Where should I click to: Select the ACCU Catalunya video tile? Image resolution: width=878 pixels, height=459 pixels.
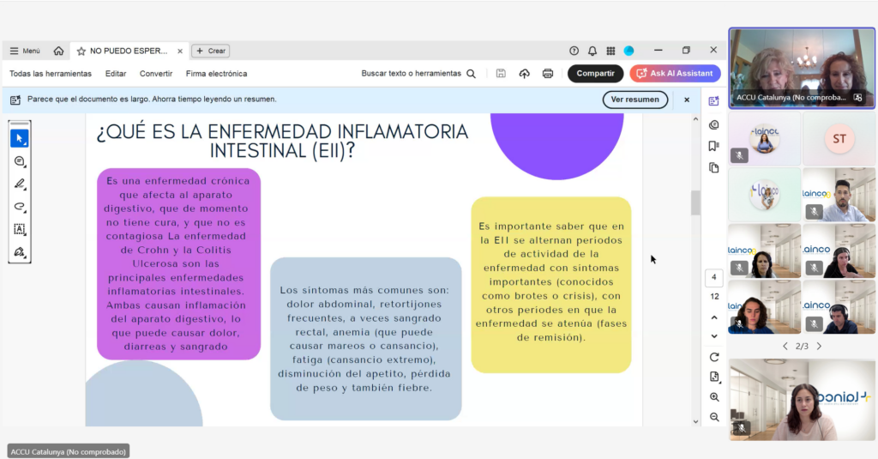click(802, 68)
